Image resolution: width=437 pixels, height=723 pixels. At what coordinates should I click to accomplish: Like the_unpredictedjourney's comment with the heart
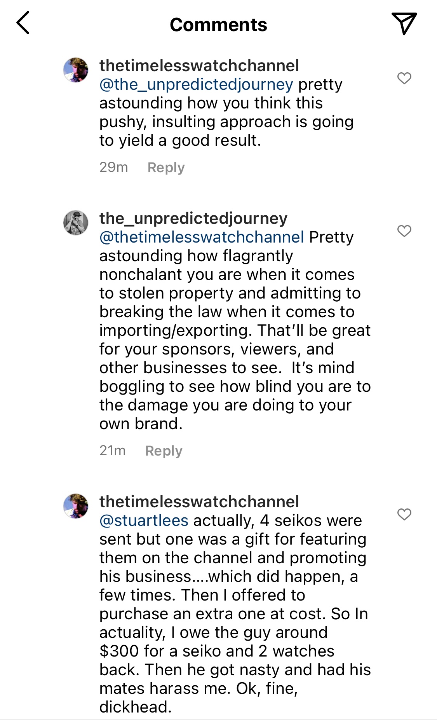tap(404, 231)
